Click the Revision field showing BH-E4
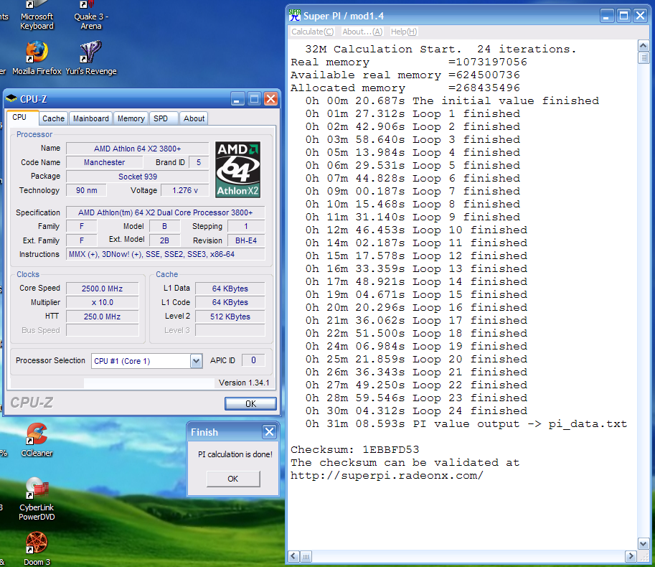Image resolution: width=655 pixels, height=567 pixels. [x=246, y=240]
